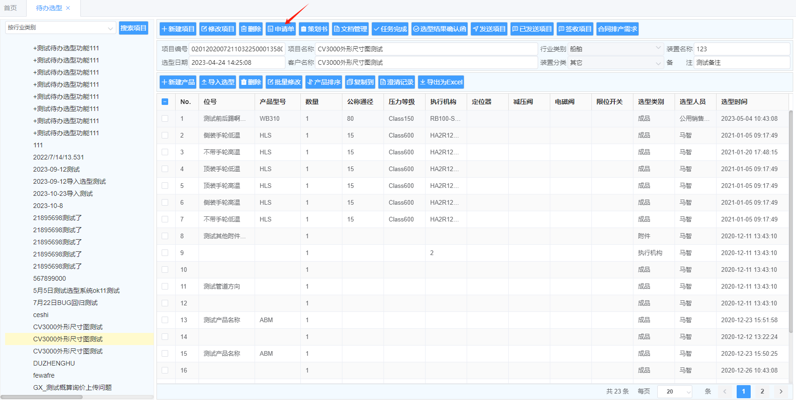The width and height of the screenshot is (796, 401).
Task: Click the 搜索项目 button
Action: pos(133,28)
